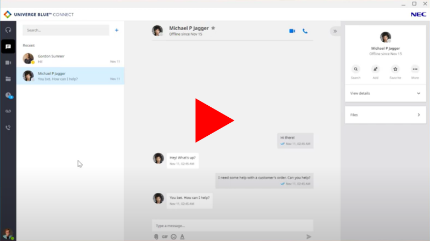Expand the Files section
Viewport: 430px width, 241px height.
pos(385,115)
